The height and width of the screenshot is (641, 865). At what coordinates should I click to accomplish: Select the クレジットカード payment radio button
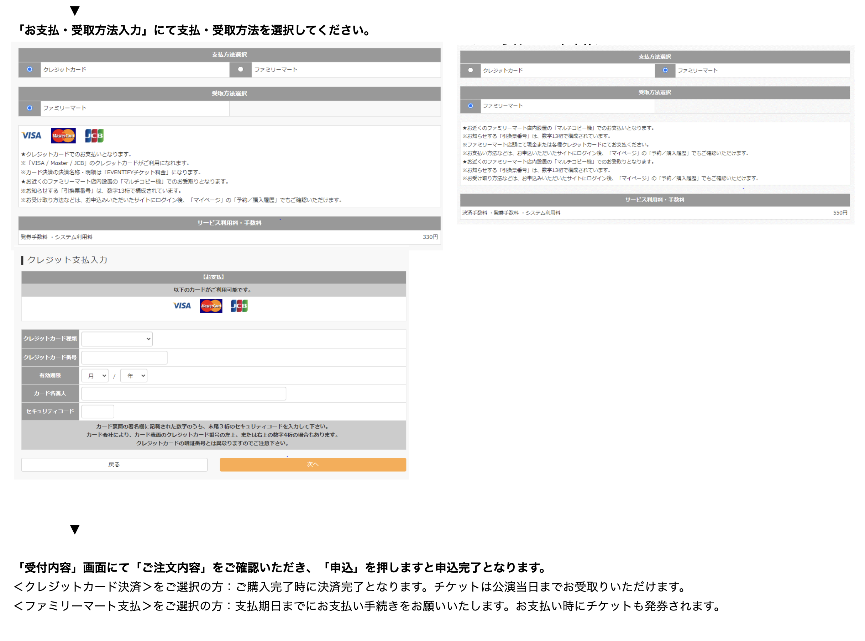(29, 70)
